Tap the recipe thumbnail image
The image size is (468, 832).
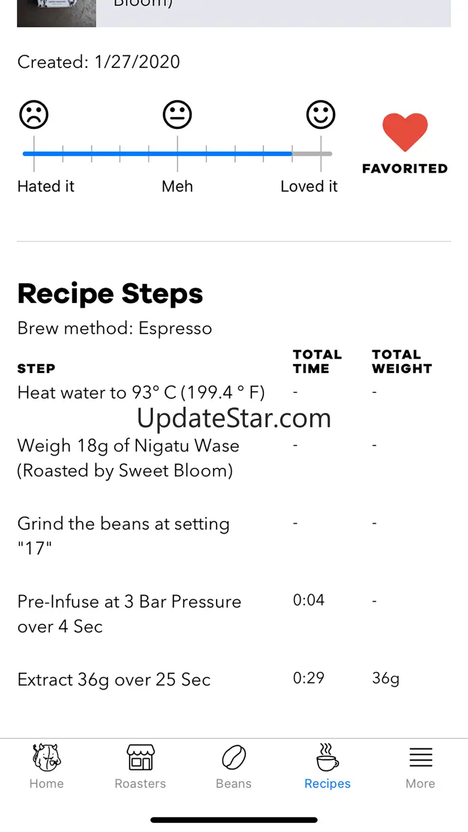coord(56,13)
